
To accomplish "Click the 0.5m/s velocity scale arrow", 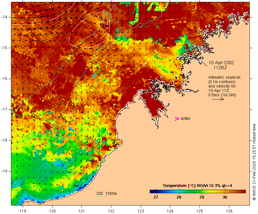I will pos(218,99).
